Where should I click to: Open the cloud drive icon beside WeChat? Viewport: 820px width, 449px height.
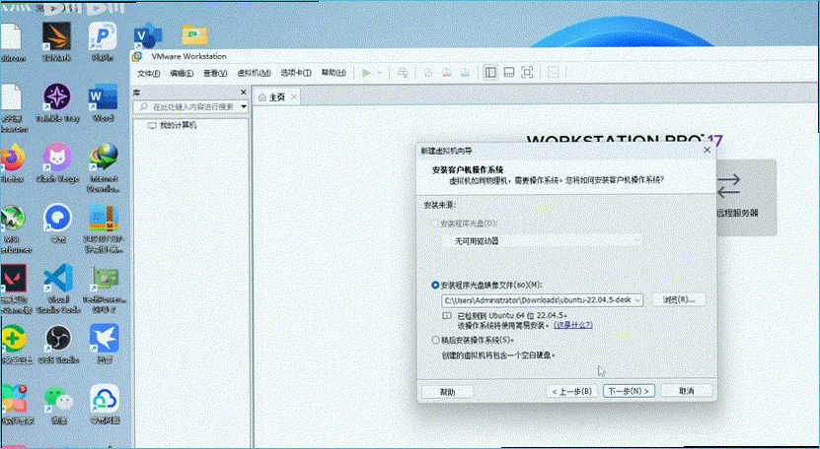coord(104,405)
